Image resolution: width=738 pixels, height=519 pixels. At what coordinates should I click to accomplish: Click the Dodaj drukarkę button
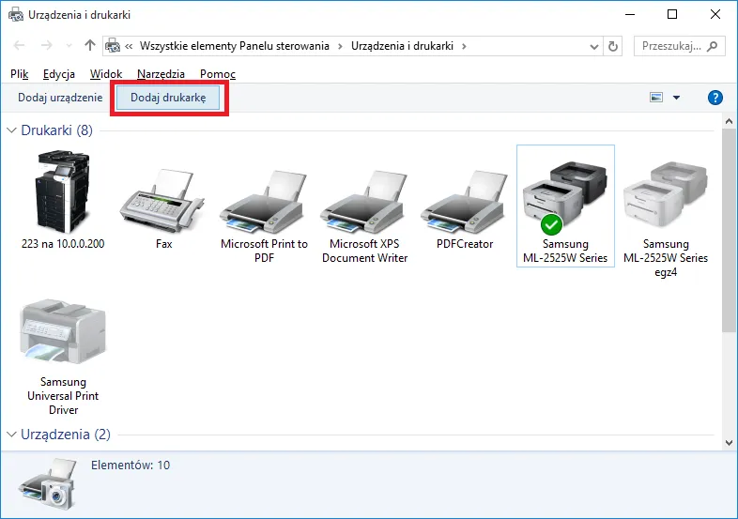[168, 98]
